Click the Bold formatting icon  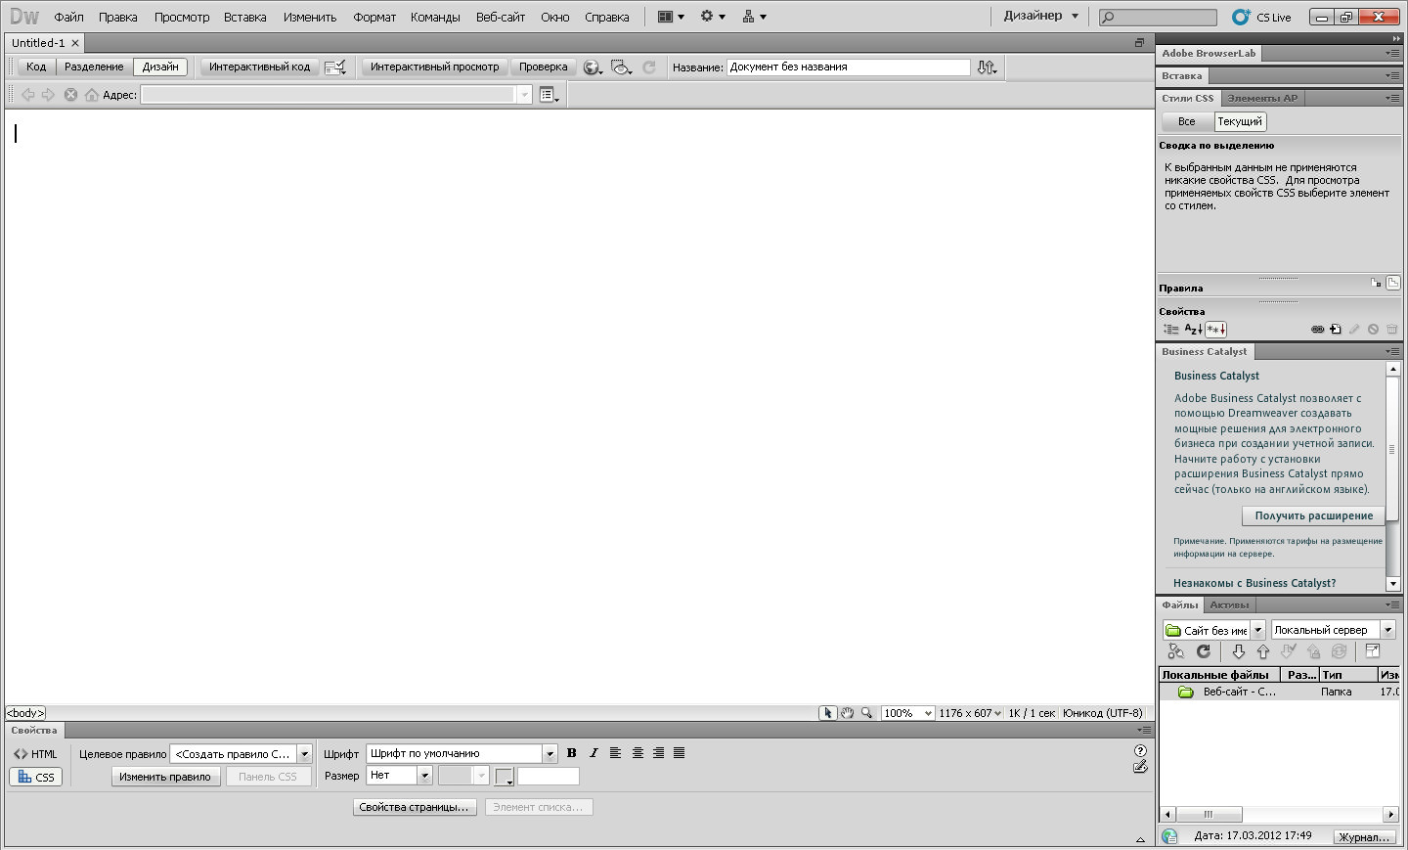pos(572,753)
